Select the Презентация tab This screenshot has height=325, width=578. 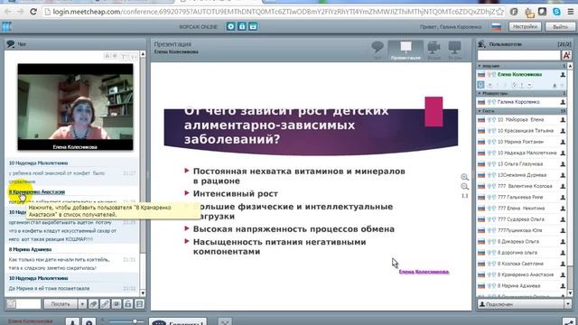pyautogui.click(x=406, y=51)
